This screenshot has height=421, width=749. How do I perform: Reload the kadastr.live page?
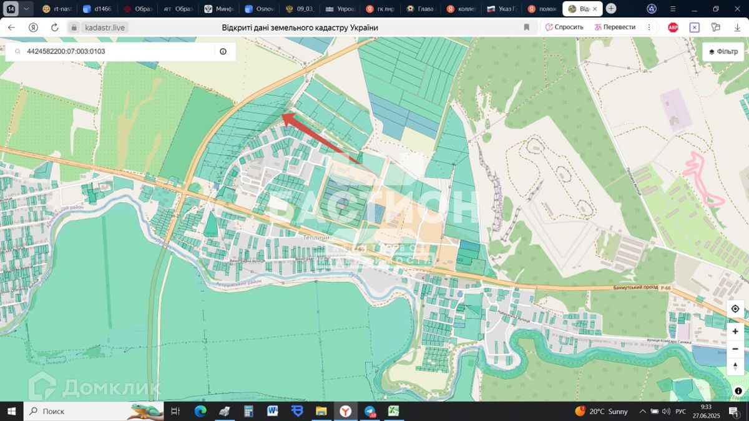pos(55,27)
